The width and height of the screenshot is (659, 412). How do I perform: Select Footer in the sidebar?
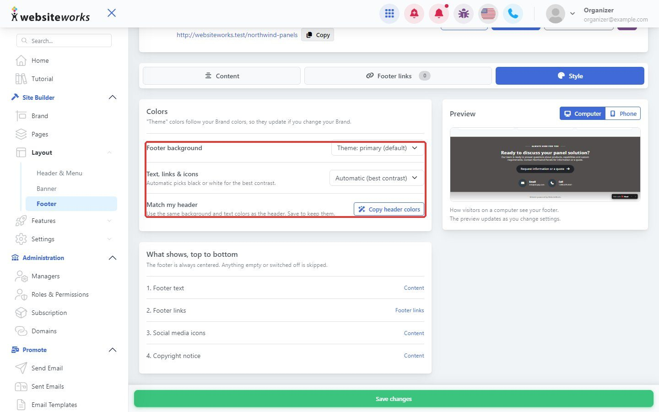[x=71, y=204]
